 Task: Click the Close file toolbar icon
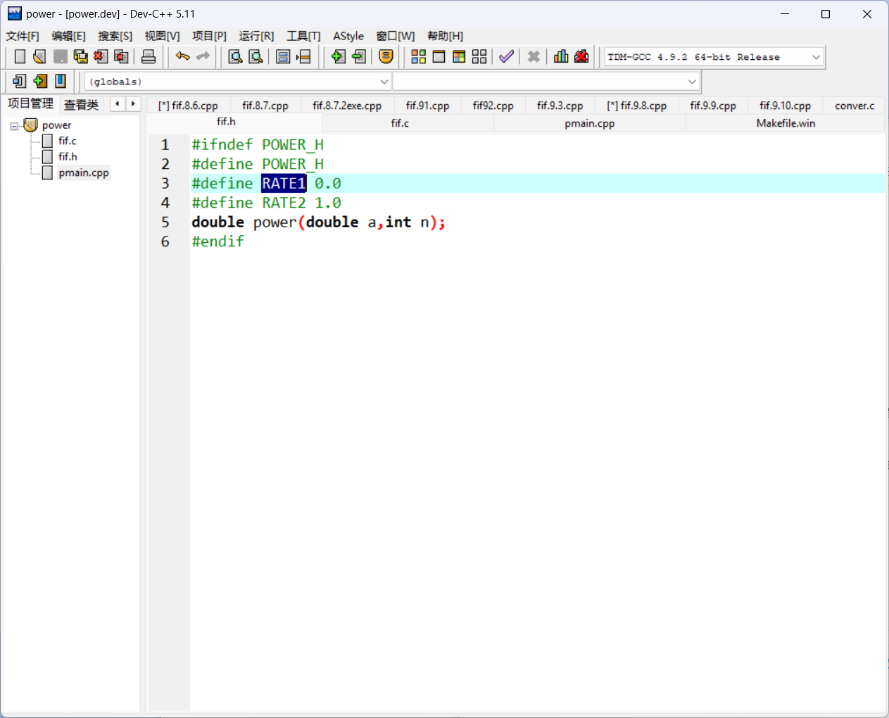(101, 57)
